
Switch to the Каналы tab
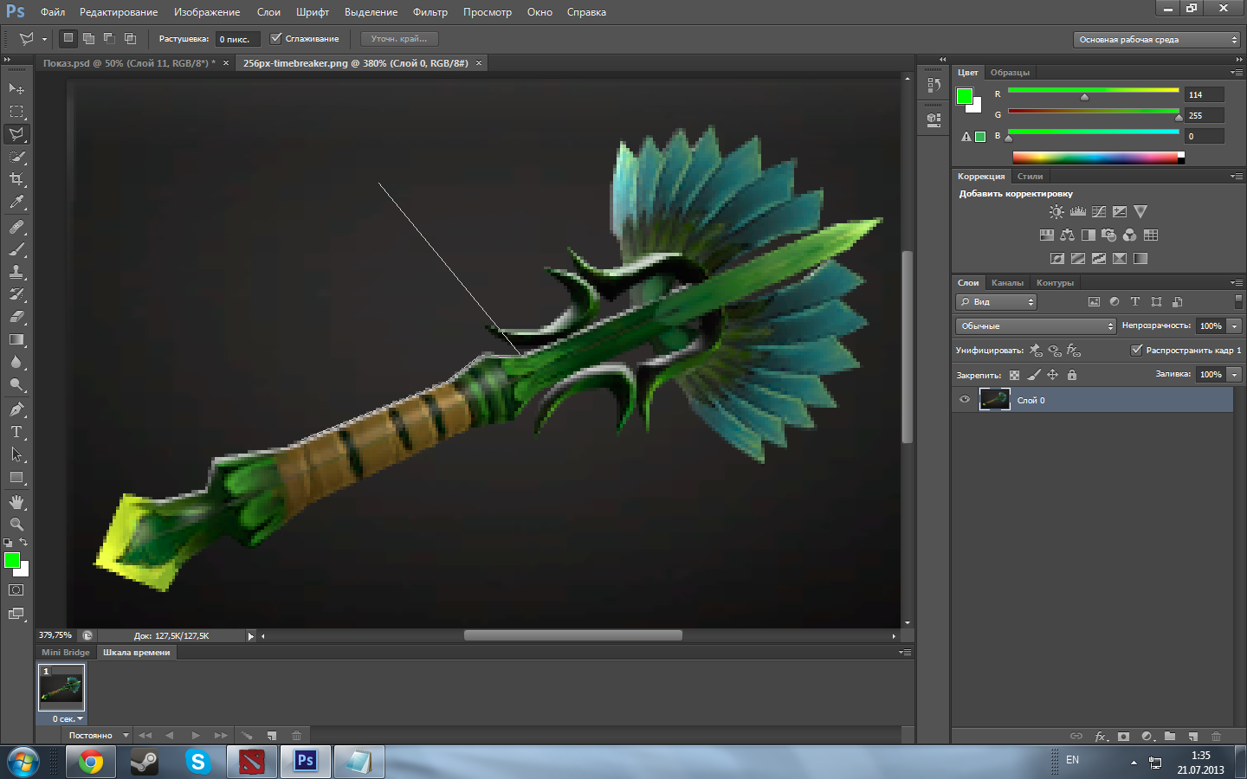pyautogui.click(x=1007, y=283)
